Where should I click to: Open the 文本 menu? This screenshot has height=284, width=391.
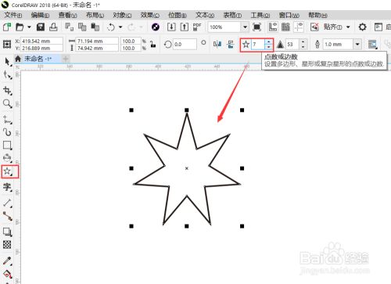click(205, 15)
